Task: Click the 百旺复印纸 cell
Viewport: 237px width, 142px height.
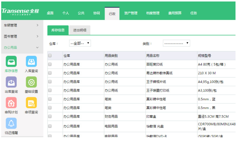Action: click(x=171, y=64)
